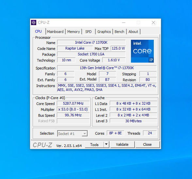
Task: Open the SPD tab
Action: [88, 32]
